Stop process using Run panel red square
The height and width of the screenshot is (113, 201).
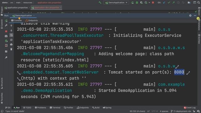click(x=6, y=31)
